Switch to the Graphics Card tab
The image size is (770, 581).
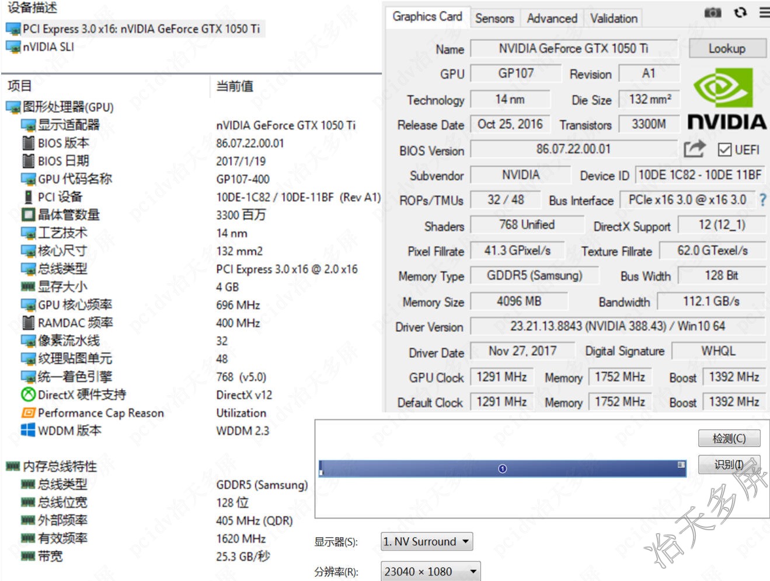[427, 17]
